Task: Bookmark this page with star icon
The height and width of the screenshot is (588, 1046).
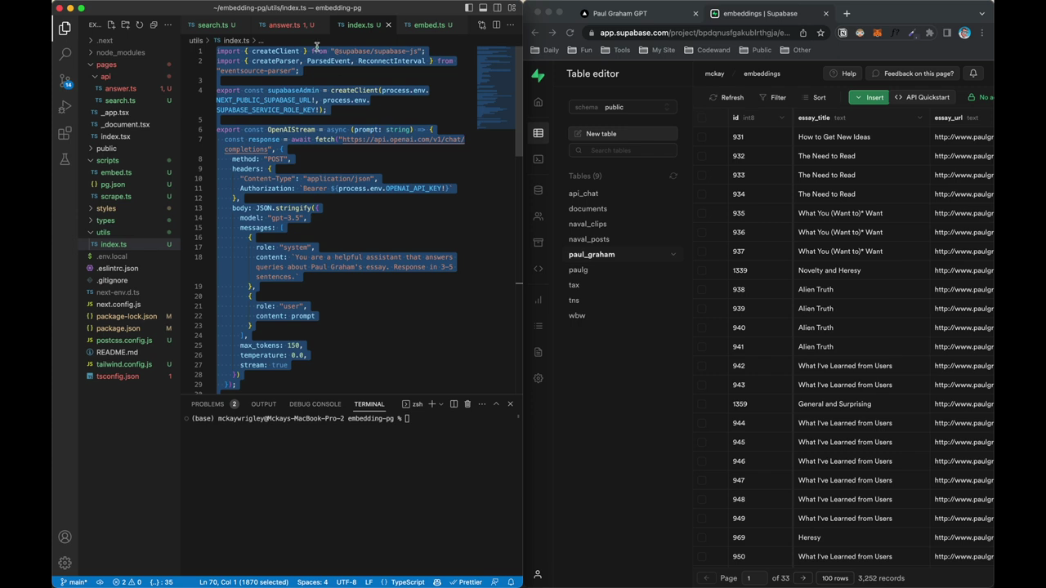Action: click(x=820, y=33)
